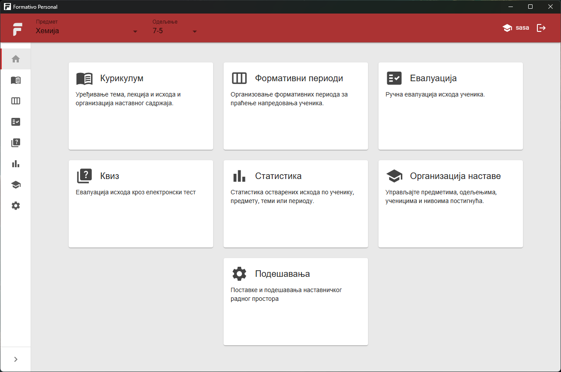
Task: Open the evaluation checklist icon in the sidebar
Action: click(x=16, y=122)
